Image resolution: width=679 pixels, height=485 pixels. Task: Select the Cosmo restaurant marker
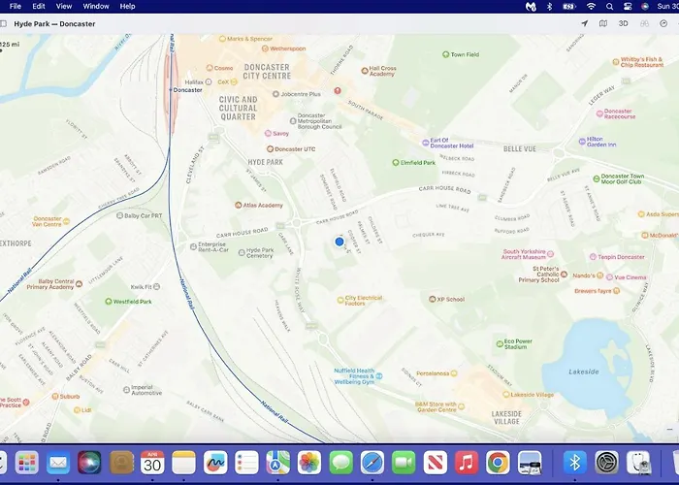210,68
